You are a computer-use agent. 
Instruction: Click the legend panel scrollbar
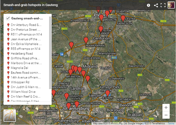50,53
